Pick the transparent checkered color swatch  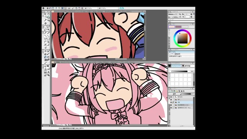[x=185, y=27]
